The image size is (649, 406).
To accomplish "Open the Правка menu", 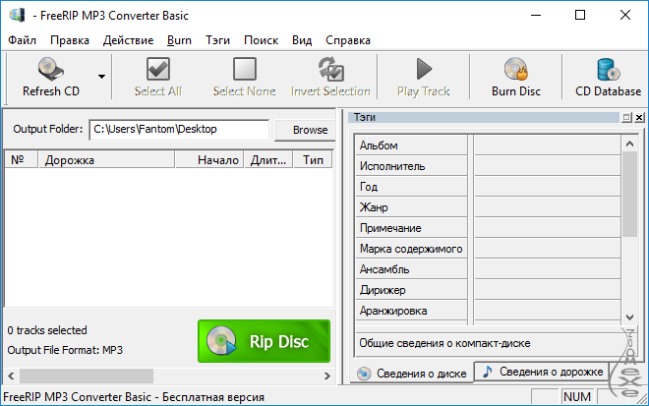I will (x=70, y=40).
